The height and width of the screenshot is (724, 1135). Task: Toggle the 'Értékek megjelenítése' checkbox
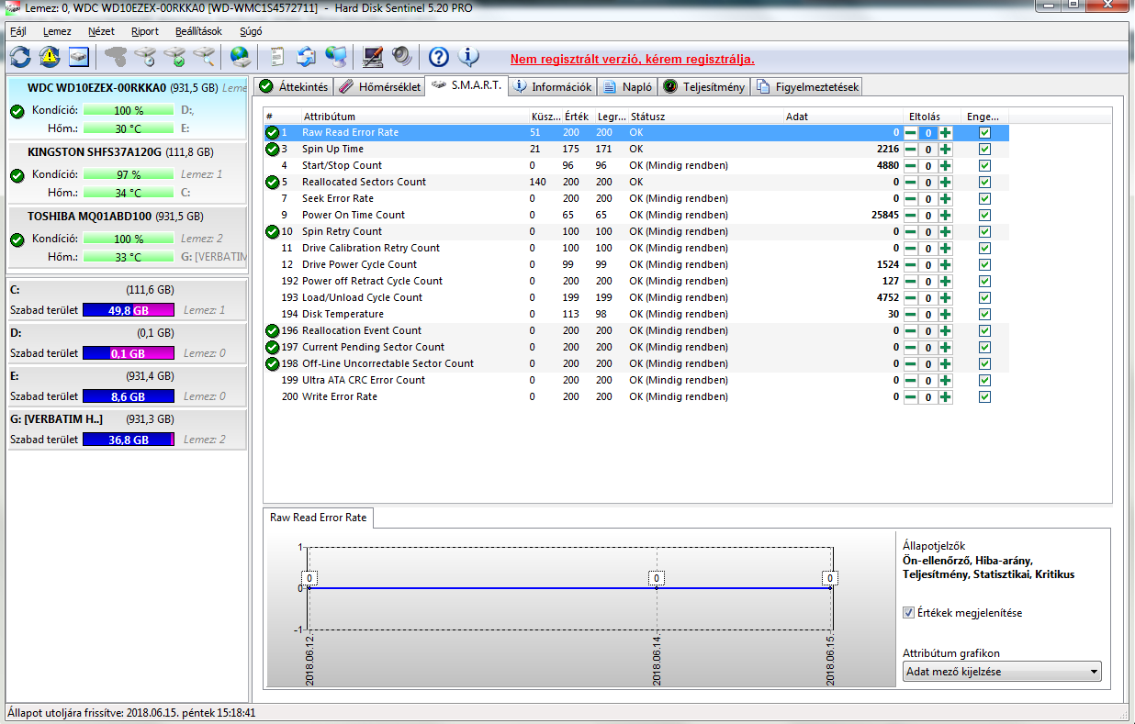[908, 613]
